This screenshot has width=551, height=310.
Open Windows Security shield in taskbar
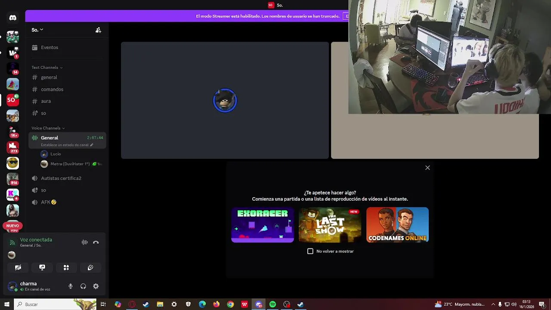[188, 304]
